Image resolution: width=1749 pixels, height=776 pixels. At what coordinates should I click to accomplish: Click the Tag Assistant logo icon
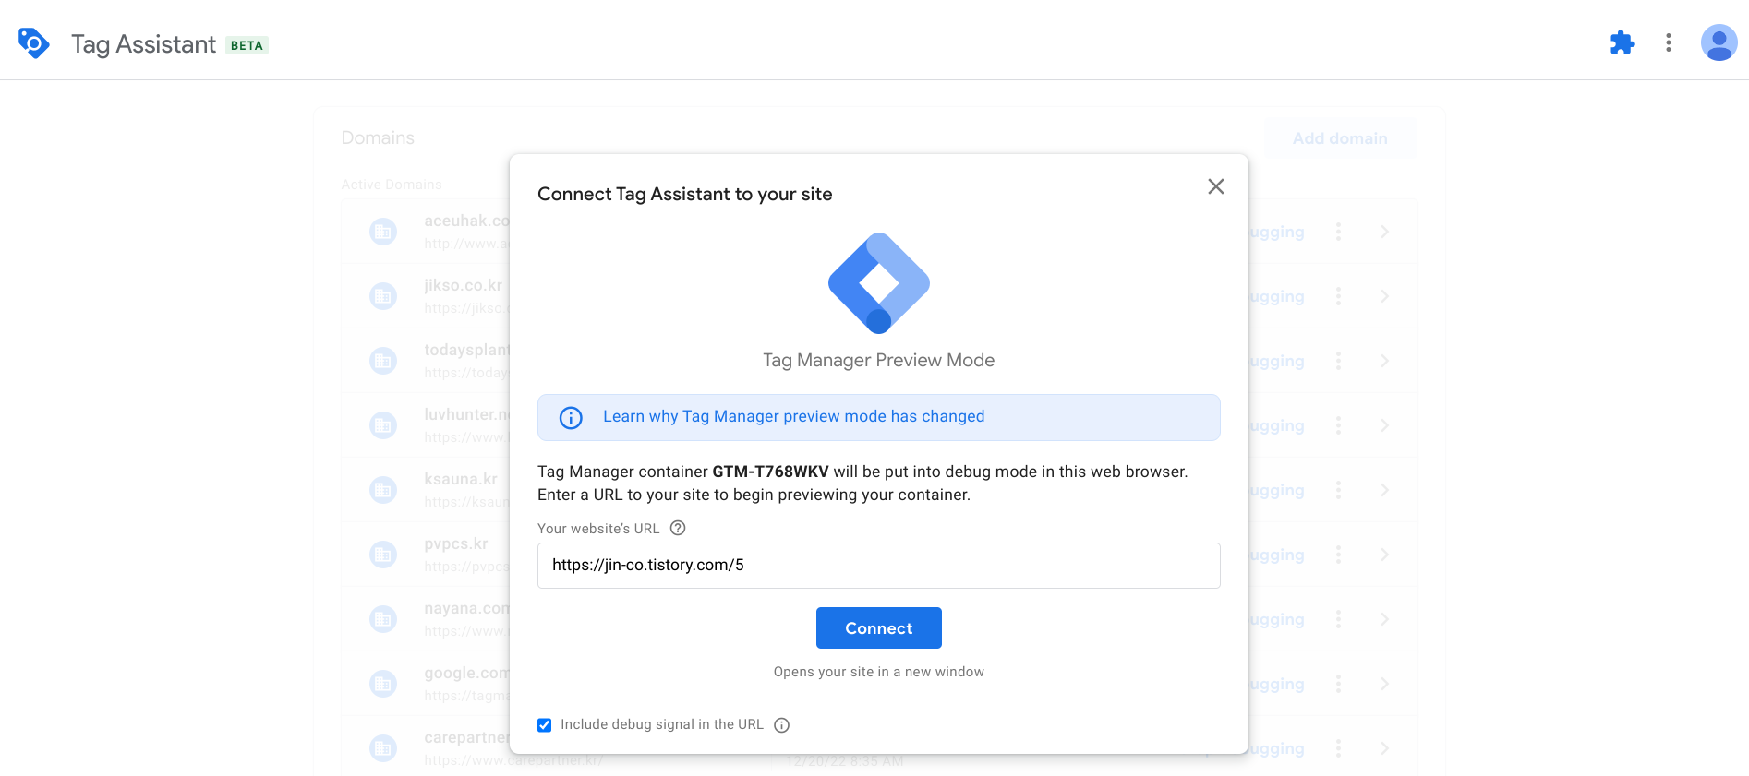[x=34, y=43]
